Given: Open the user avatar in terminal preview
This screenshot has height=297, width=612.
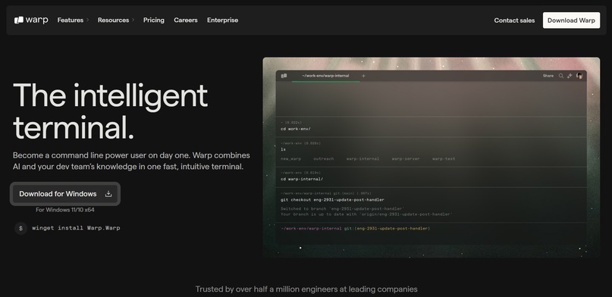Looking at the screenshot, I should coord(579,76).
